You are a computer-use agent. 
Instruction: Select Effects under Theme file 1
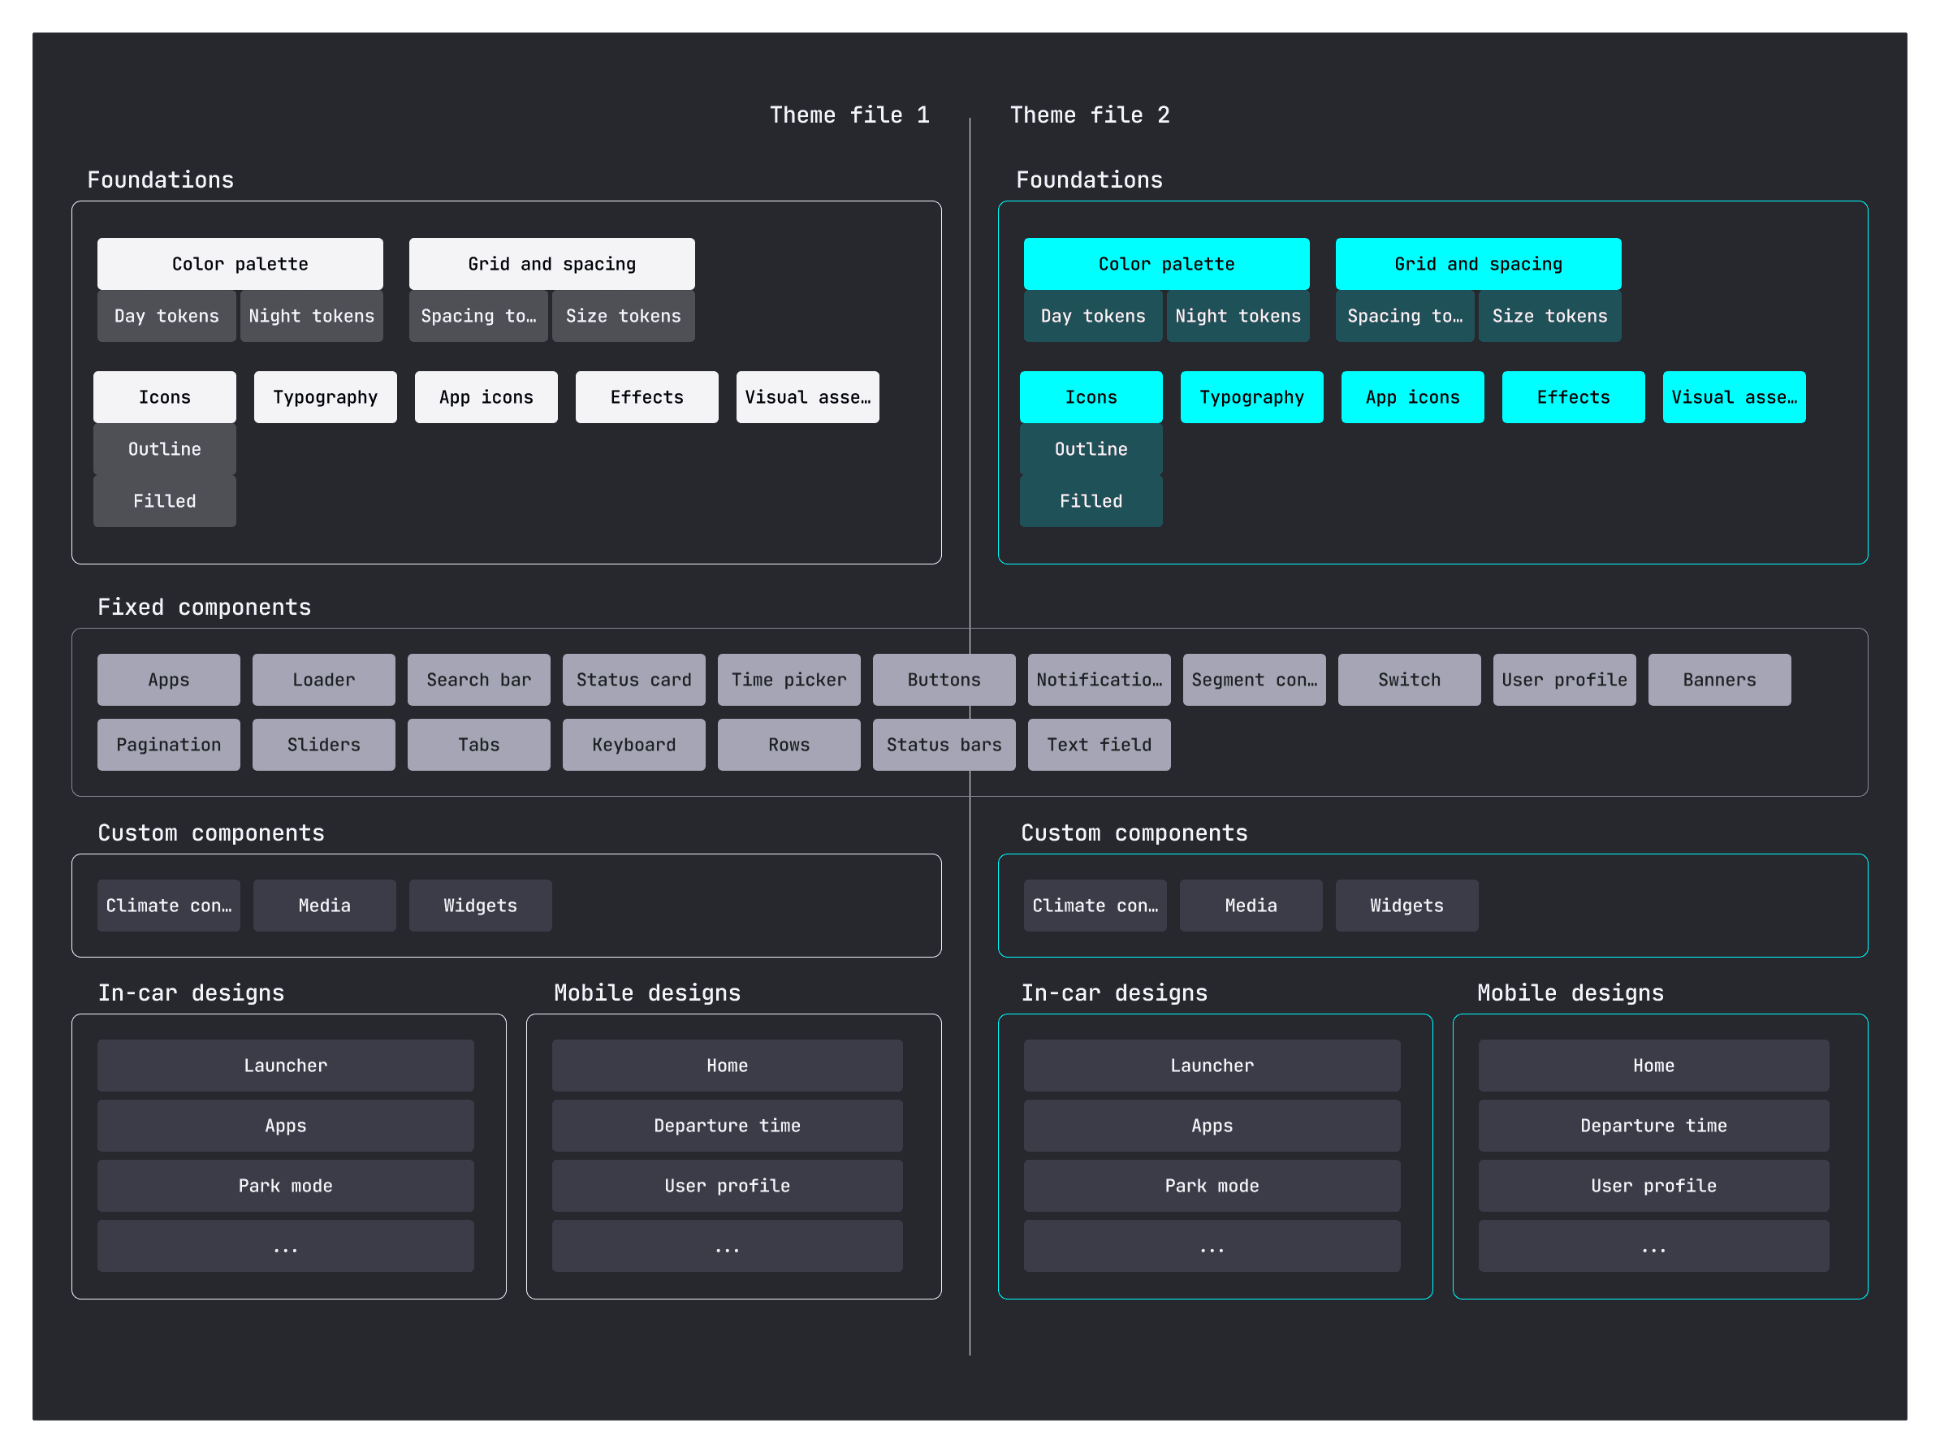[x=646, y=396]
